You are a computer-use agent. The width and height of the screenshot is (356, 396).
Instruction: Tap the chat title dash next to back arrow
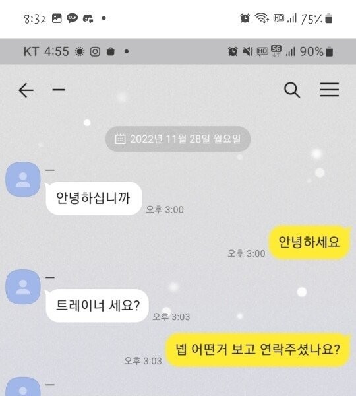click(59, 90)
